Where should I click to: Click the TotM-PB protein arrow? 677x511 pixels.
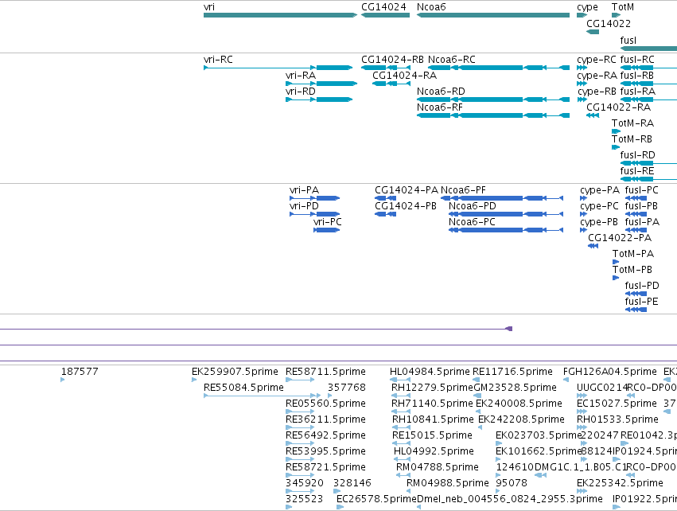click(616, 278)
